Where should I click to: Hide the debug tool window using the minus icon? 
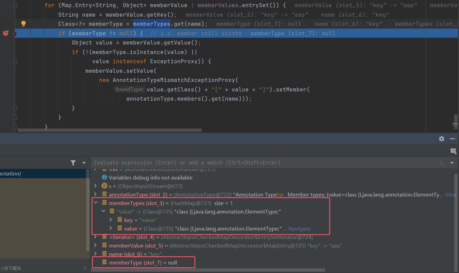453,139
